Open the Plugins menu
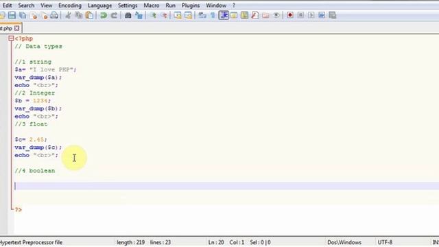The width and height of the screenshot is (439, 247). click(x=191, y=5)
